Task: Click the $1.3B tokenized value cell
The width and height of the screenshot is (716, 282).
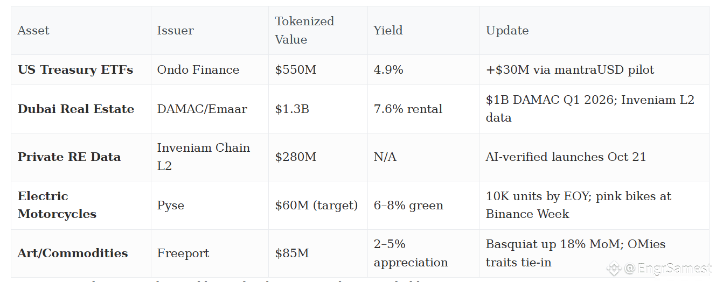Action: click(291, 109)
